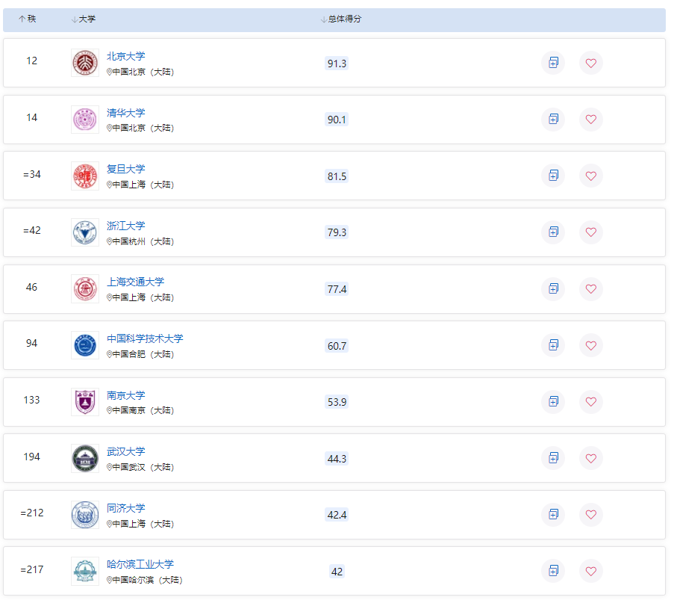The width and height of the screenshot is (674, 603).
Task: Add 南京大学 to the comparison list
Action: pyautogui.click(x=553, y=401)
